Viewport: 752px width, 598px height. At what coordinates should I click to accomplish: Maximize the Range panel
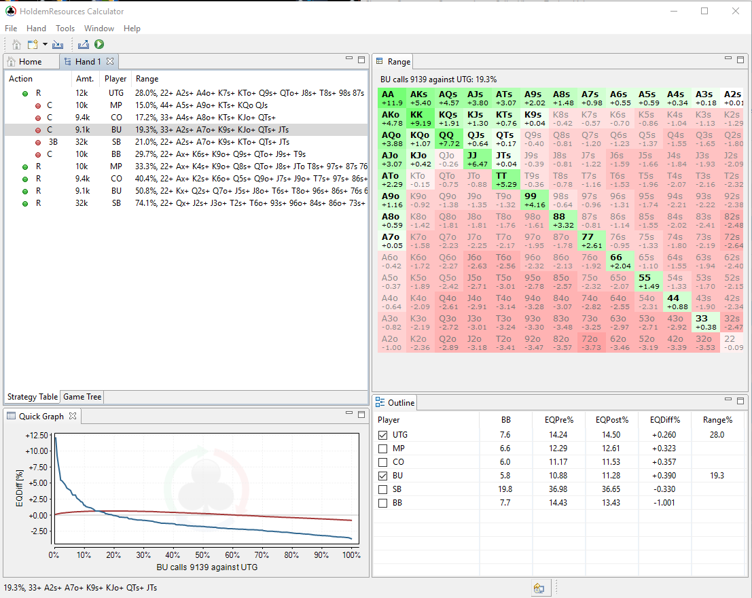[x=740, y=60]
